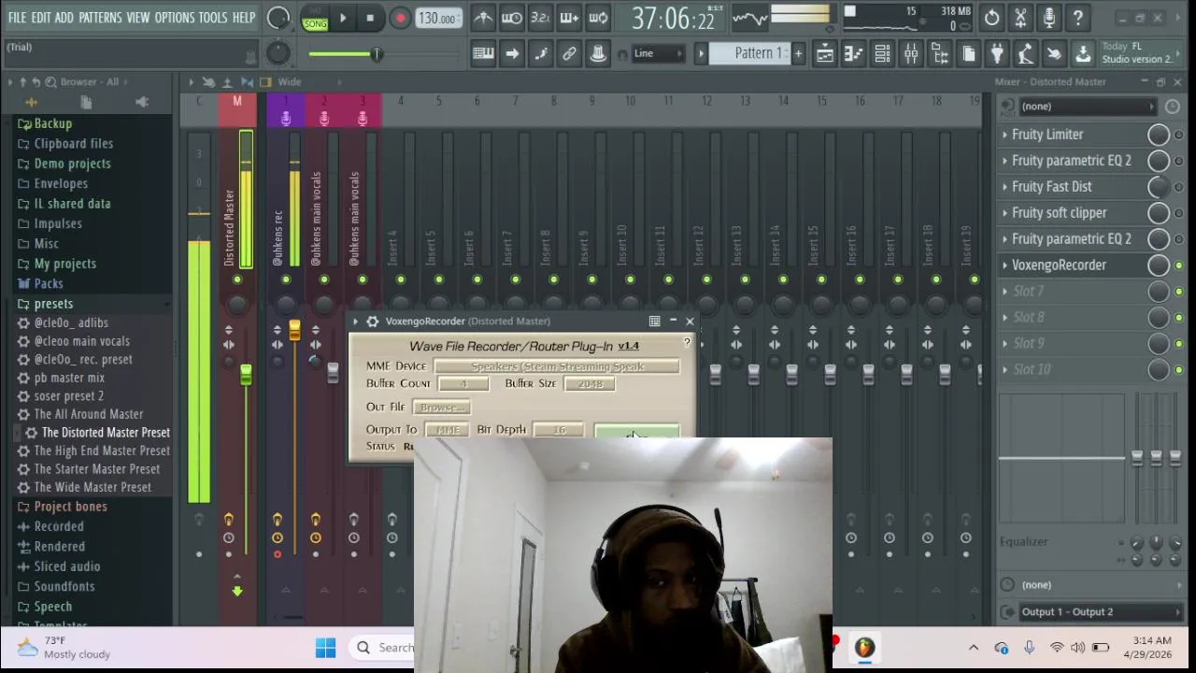1196x673 pixels.
Task: Open Windows Start button
Action: [325, 647]
